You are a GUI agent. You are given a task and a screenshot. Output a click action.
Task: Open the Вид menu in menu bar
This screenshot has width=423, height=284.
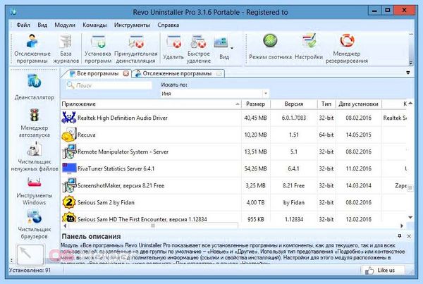click(x=42, y=25)
